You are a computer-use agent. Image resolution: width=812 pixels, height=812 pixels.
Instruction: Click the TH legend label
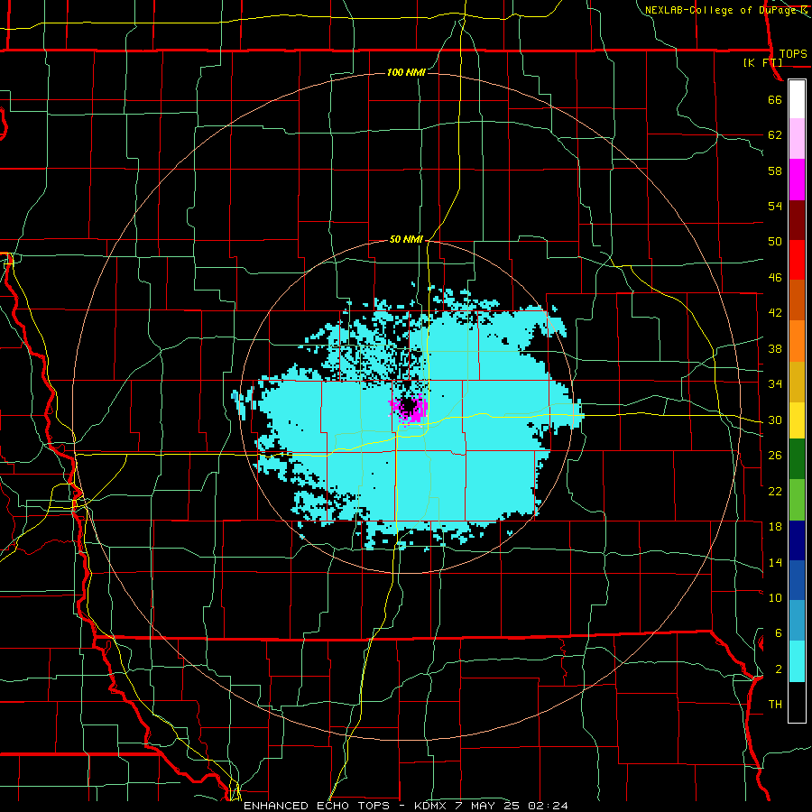tap(775, 704)
